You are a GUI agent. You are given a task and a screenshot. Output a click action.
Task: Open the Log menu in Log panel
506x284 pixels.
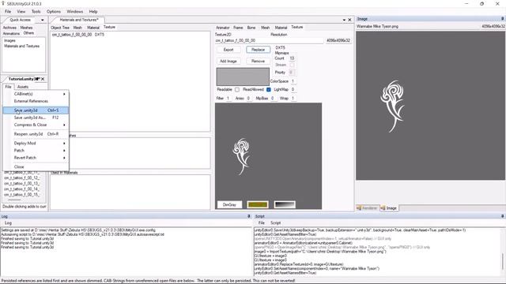[8, 222]
